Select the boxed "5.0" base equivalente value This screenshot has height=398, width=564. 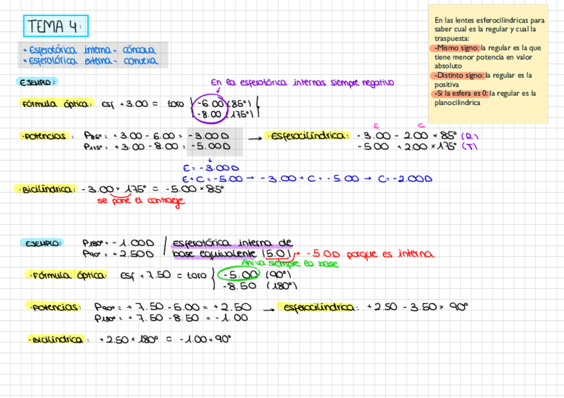click(x=276, y=254)
